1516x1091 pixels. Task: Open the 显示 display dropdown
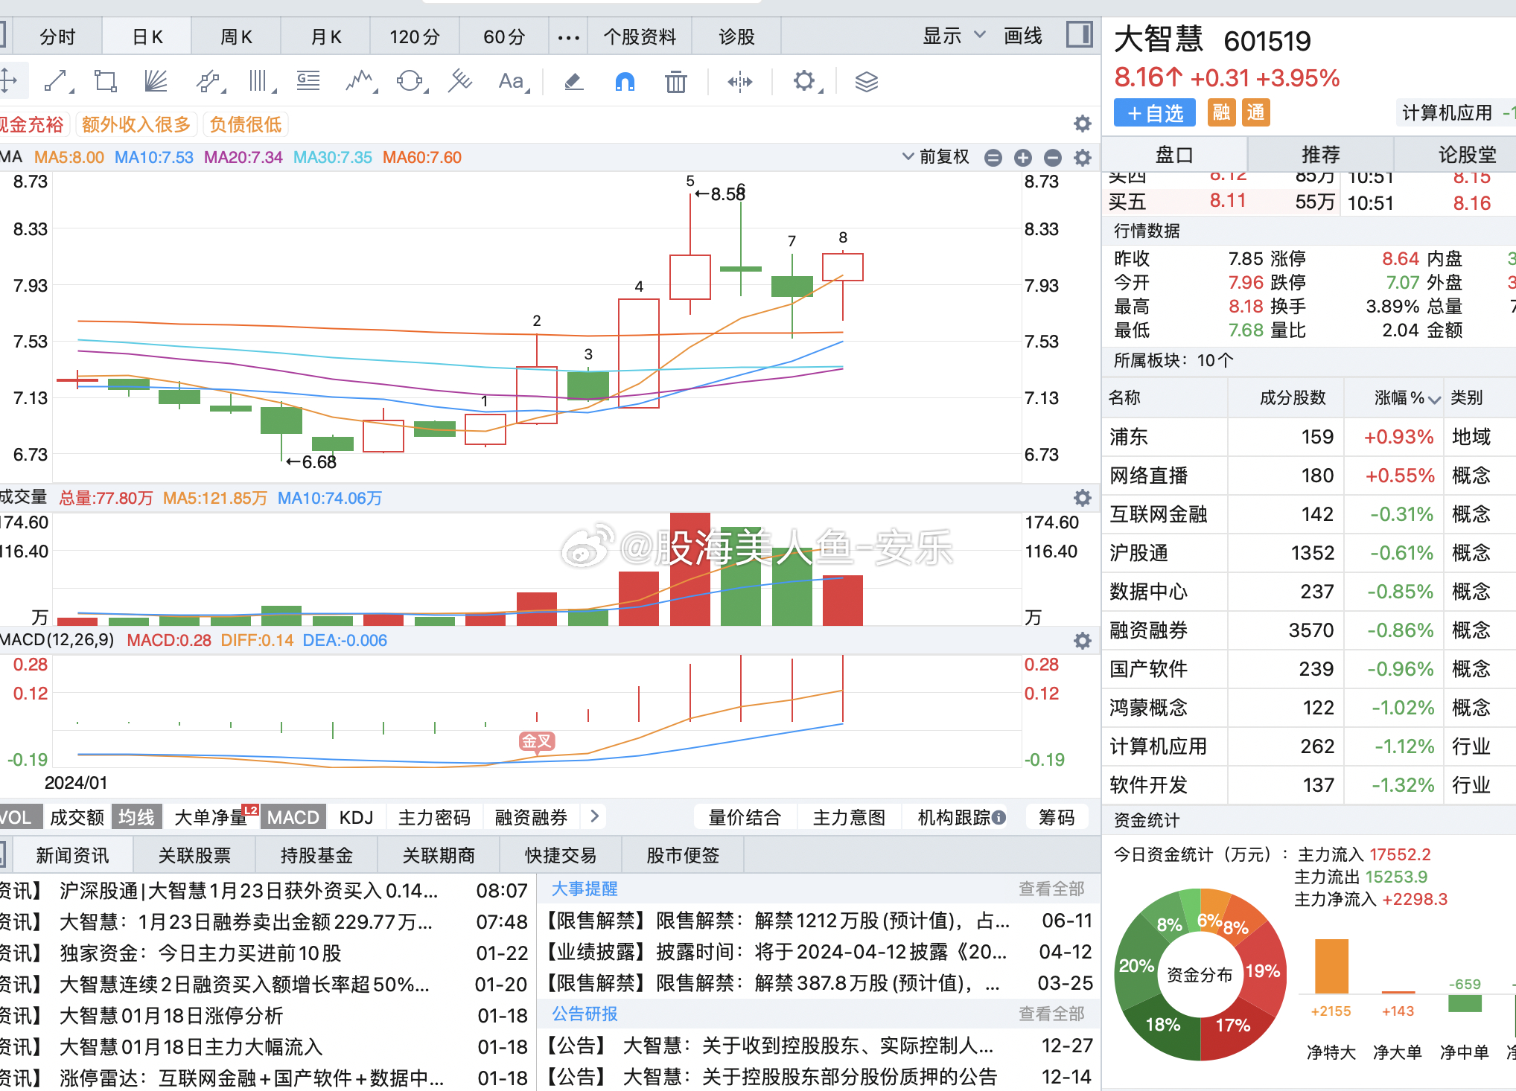pos(954,36)
